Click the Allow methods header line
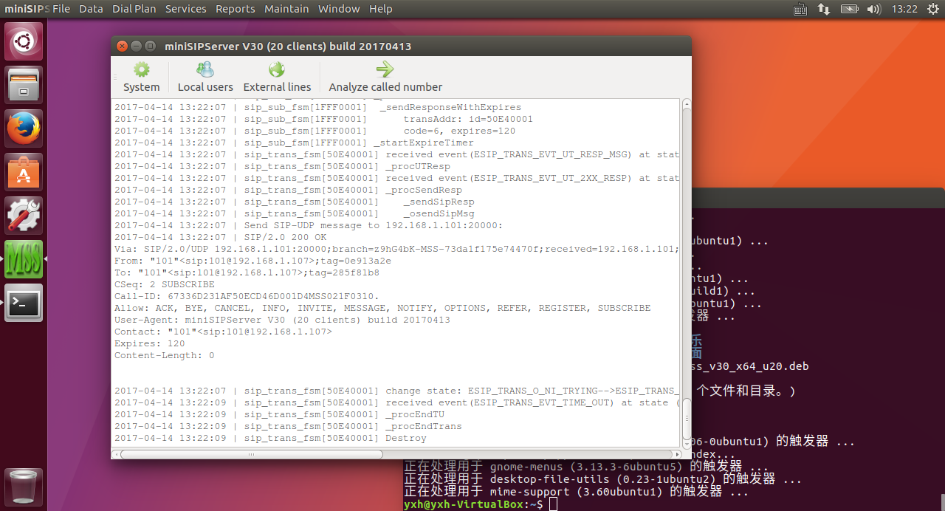 click(382, 308)
